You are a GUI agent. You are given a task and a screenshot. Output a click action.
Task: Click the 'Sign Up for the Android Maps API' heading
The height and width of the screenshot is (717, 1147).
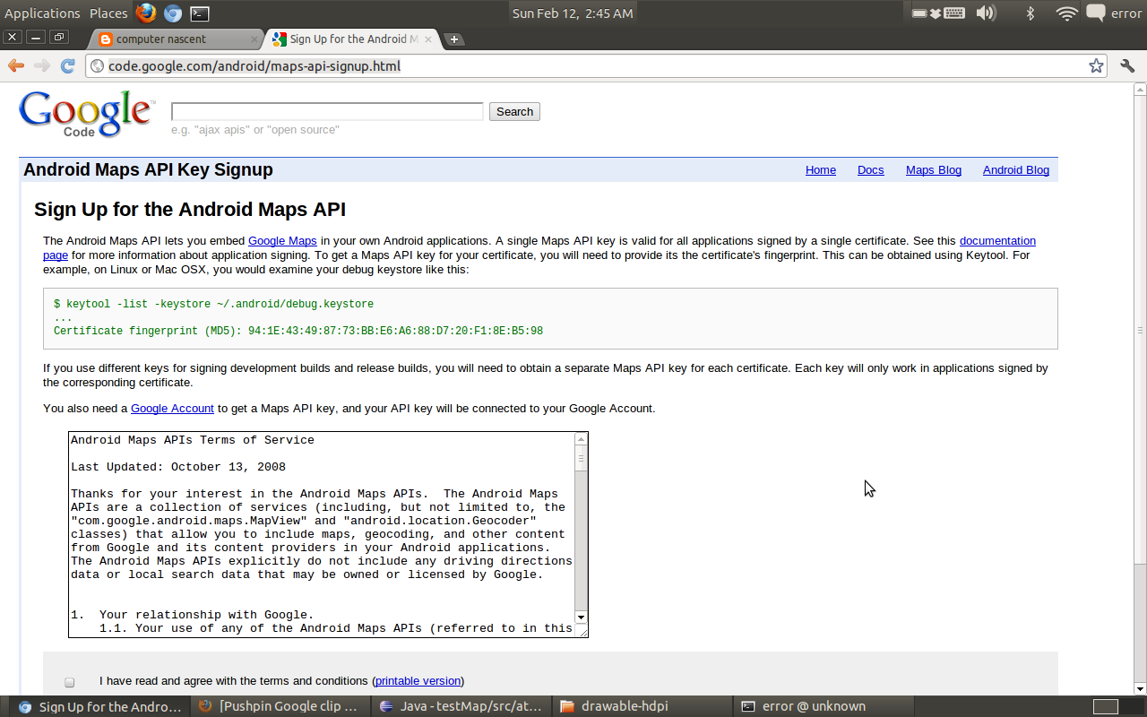click(x=190, y=210)
